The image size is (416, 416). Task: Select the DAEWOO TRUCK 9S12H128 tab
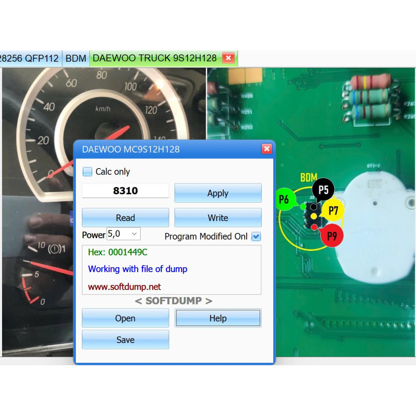click(x=155, y=58)
